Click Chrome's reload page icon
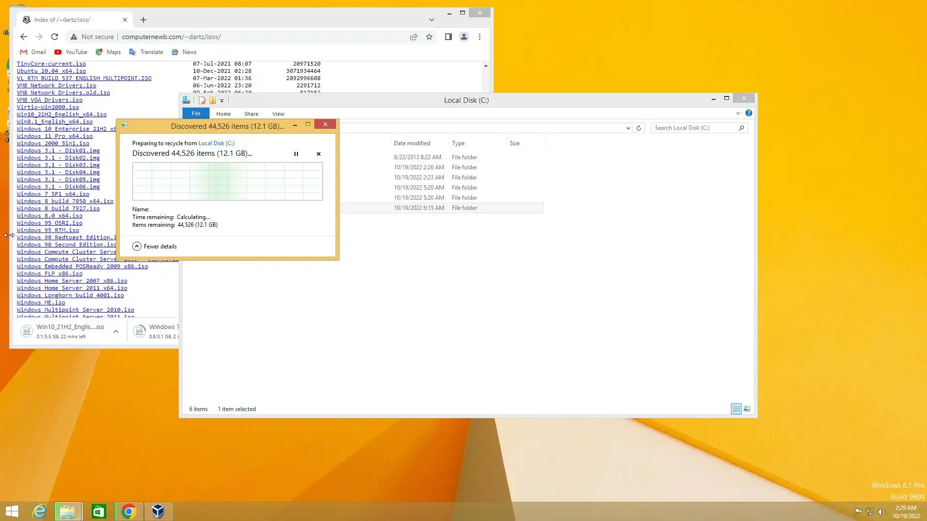 (x=55, y=37)
